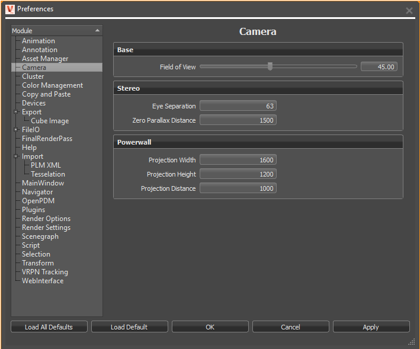Sort list via Module column header
Image resolution: width=420 pixels, height=349 pixels.
pyautogui.click(x=56, y=31)
